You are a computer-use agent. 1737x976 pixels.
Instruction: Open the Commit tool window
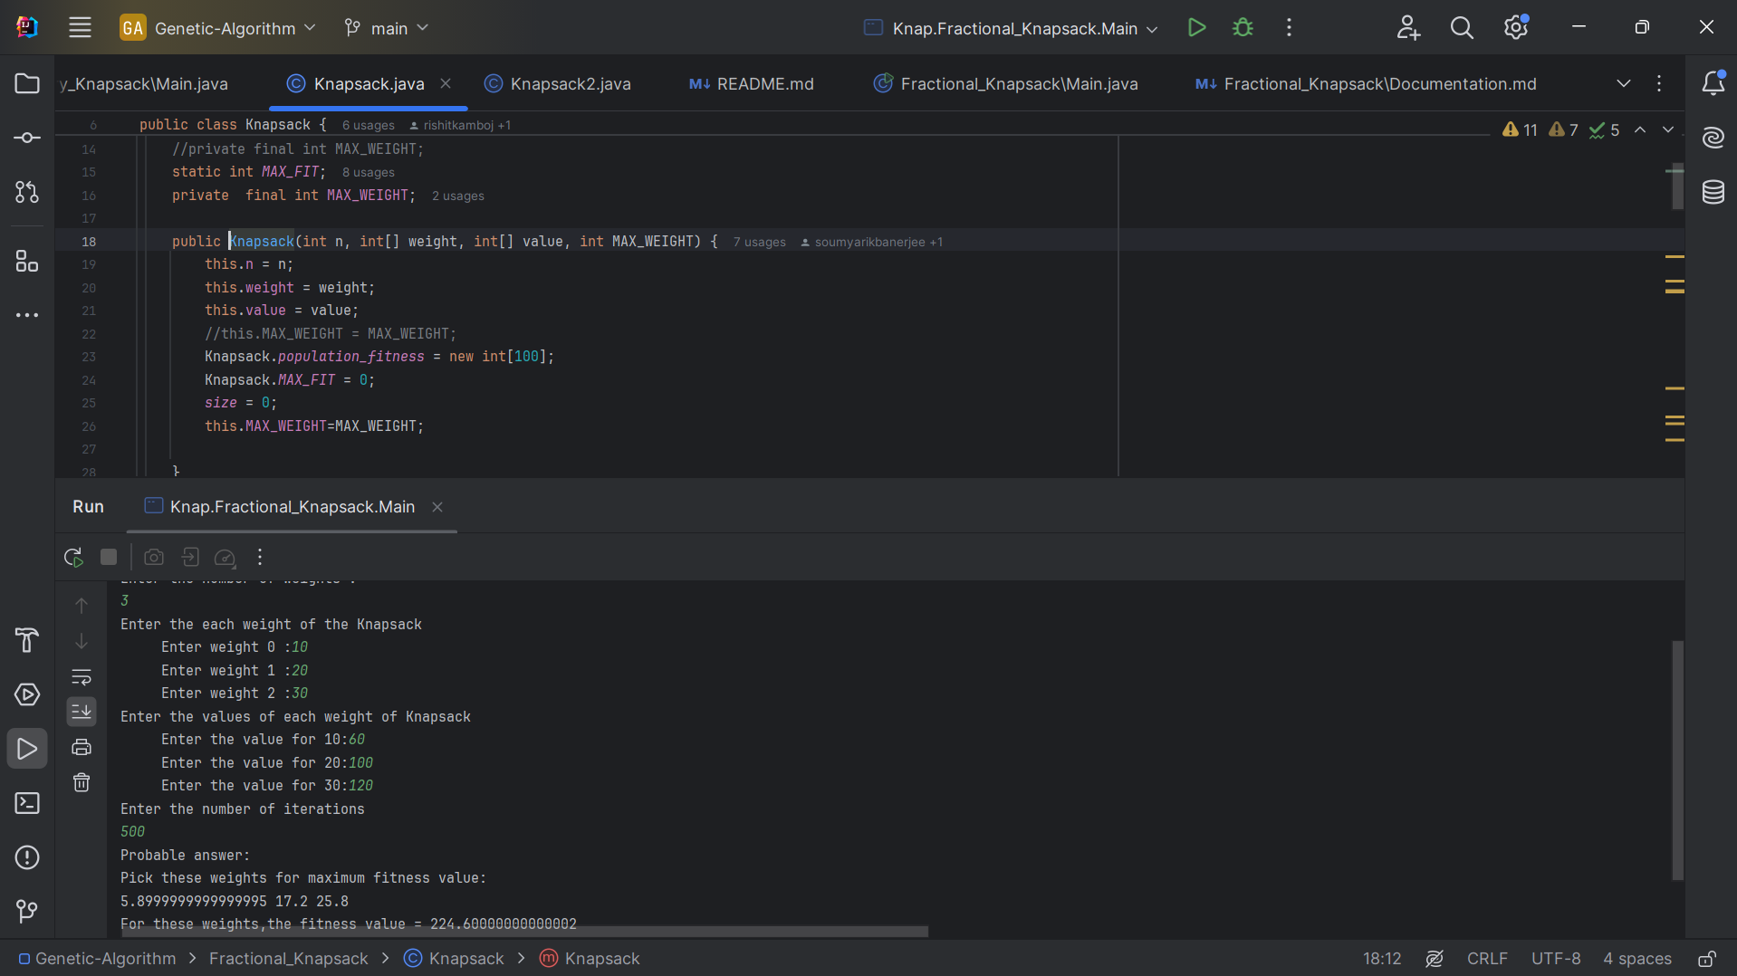pyautogui.click(x=27, y=138)
